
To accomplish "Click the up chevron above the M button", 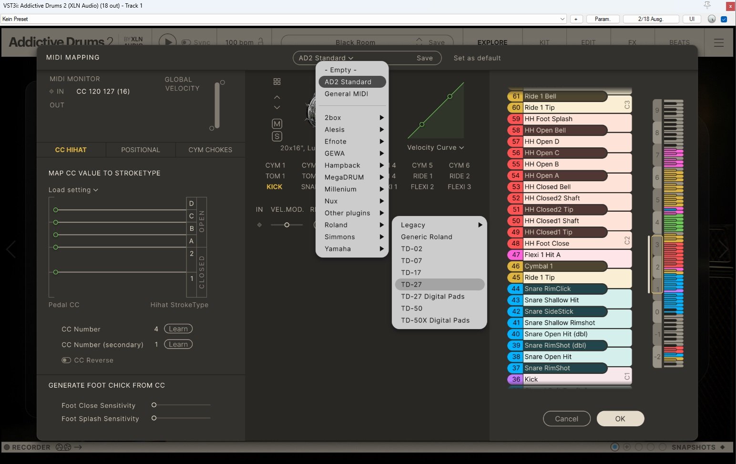I will click(x=277, y=97).
